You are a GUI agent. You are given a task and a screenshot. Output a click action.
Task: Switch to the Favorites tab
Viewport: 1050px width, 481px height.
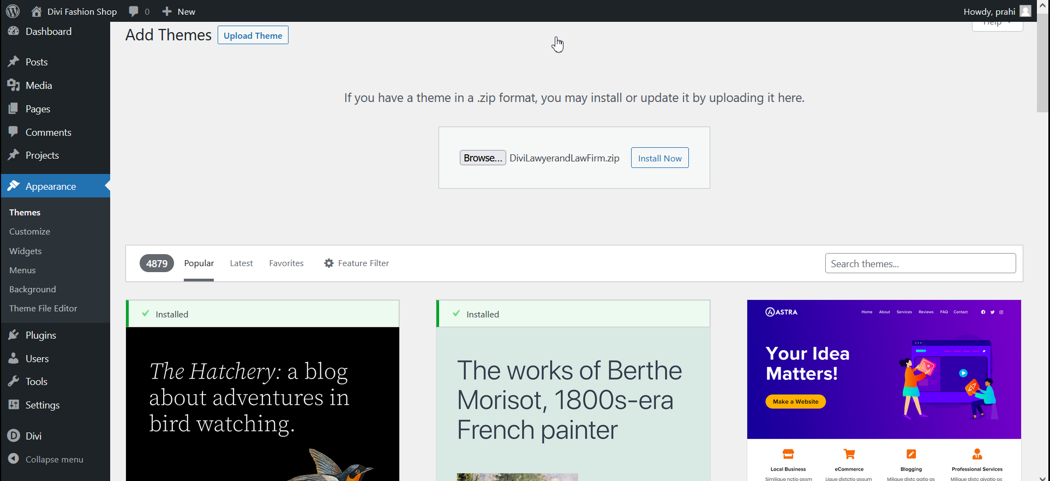tap(286, 263)
